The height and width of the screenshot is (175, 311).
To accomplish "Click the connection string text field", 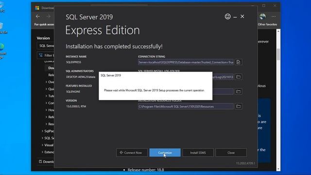I will coord(186,62).
